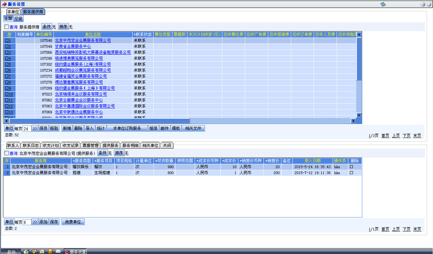This screenshot has width=433, height=254.
Task: Click the 服务设置 taskbar window item
Action: point(75,252)
